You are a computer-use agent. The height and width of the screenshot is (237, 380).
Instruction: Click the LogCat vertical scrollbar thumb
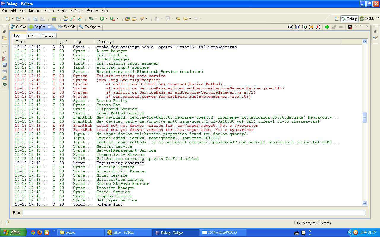click(x=365, y=118)
